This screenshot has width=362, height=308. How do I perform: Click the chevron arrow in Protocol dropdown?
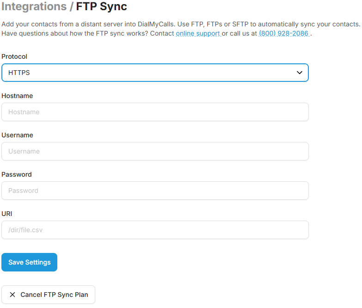(x=300, y=73)
